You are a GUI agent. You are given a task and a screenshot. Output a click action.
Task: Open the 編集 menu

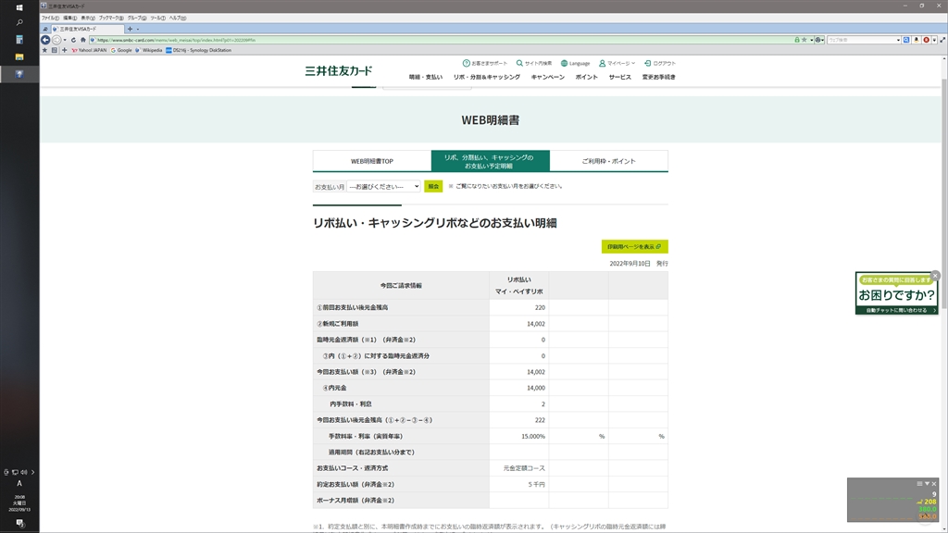pos(70,19)
